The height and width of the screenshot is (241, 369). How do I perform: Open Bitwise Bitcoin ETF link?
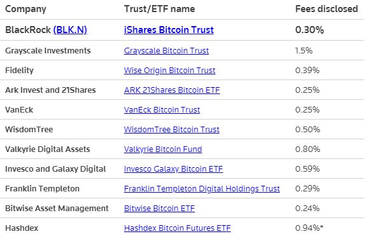(159, 209)
